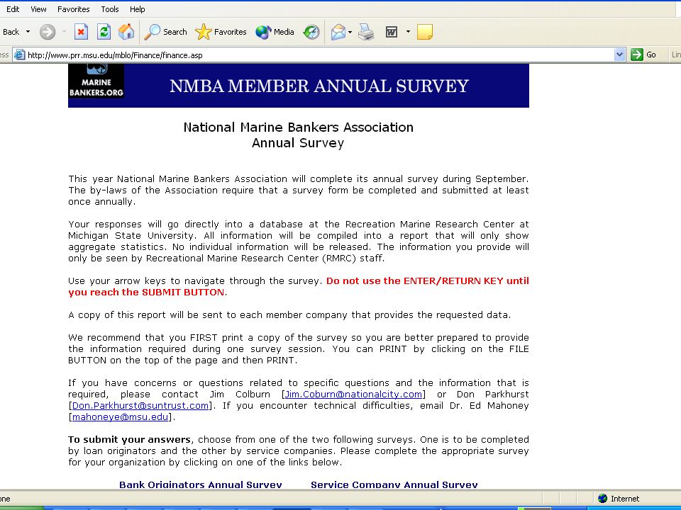Expand the address bar URL dropdown
Viewport: 681px width, 510px height.
tap(620, 55)
